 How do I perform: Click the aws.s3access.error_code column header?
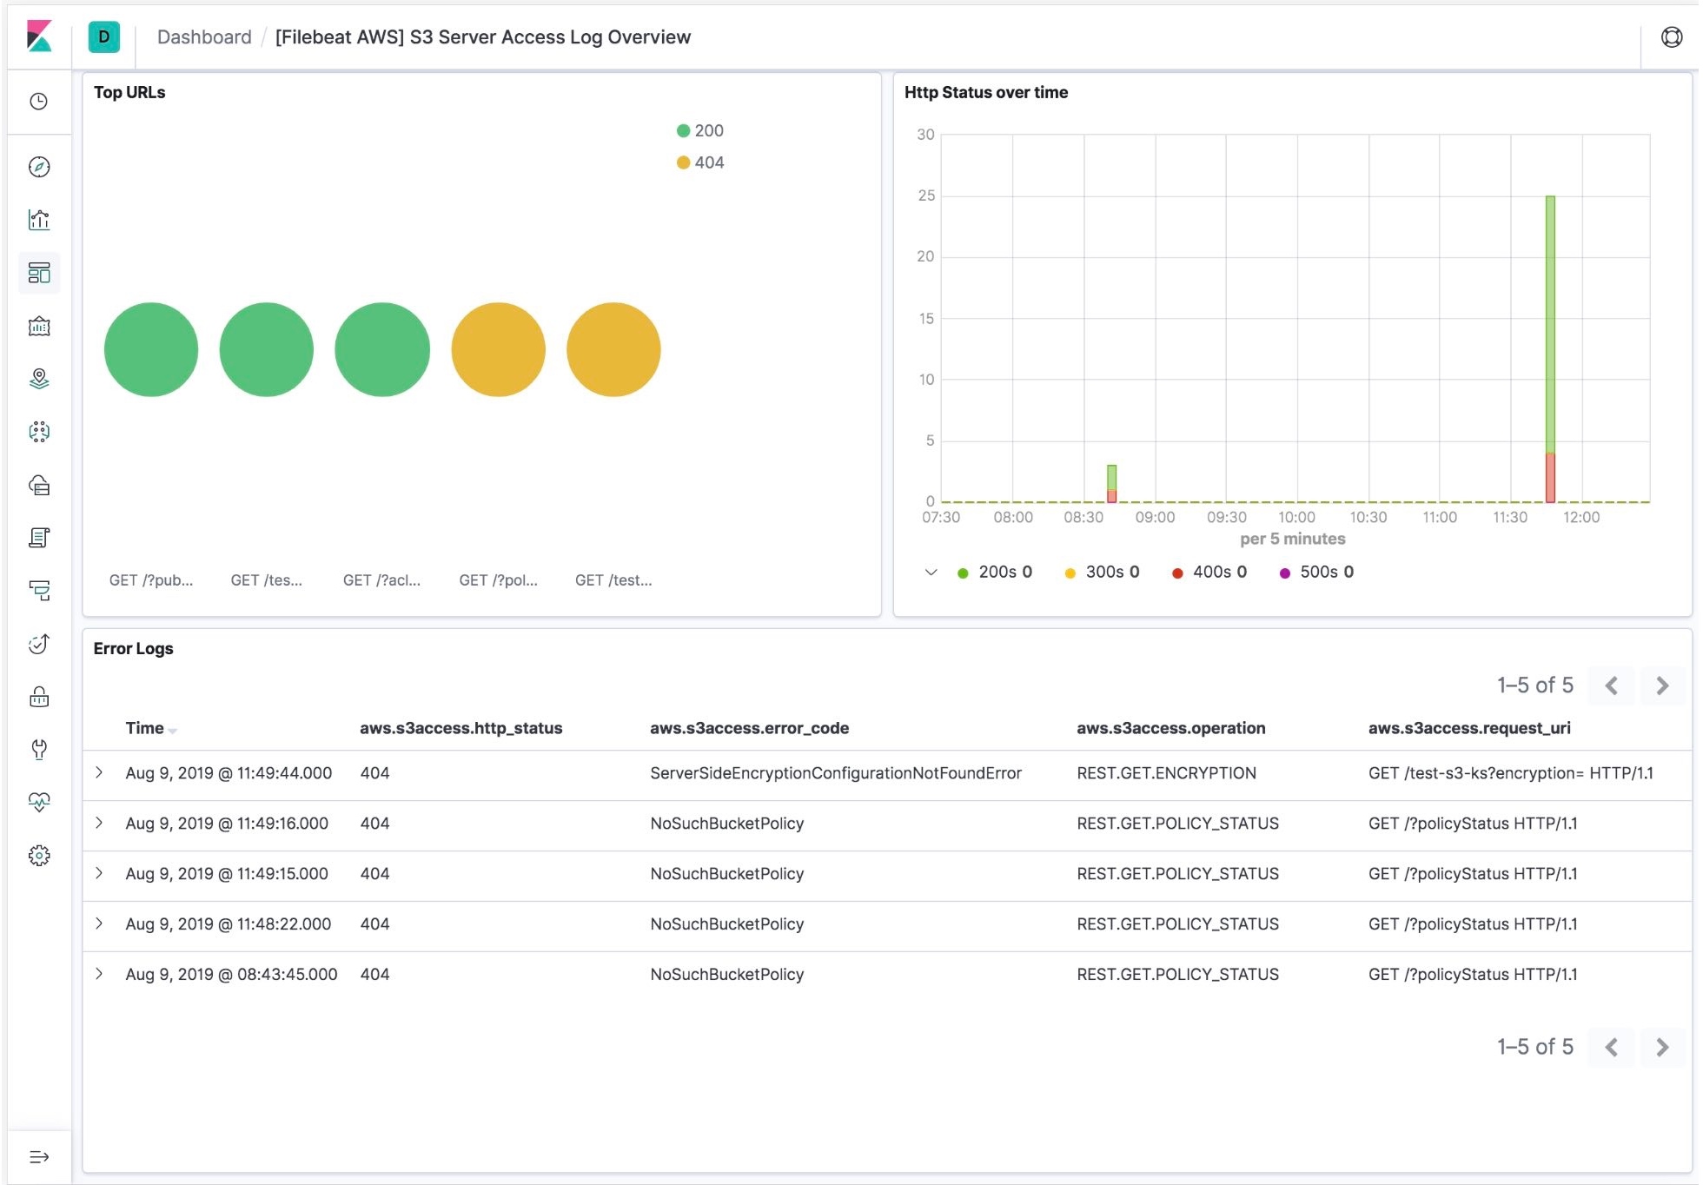749,728
